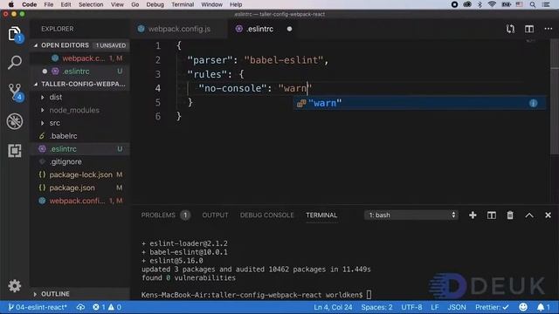This screenshot has height=314, width=559.
Task: Switch to the Debug Console tab
Action: click(267, 215)
